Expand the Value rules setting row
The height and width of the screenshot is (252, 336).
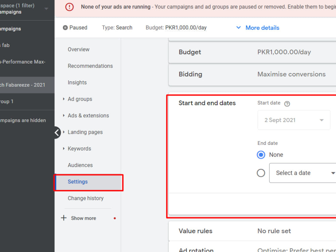pos(252,231)
